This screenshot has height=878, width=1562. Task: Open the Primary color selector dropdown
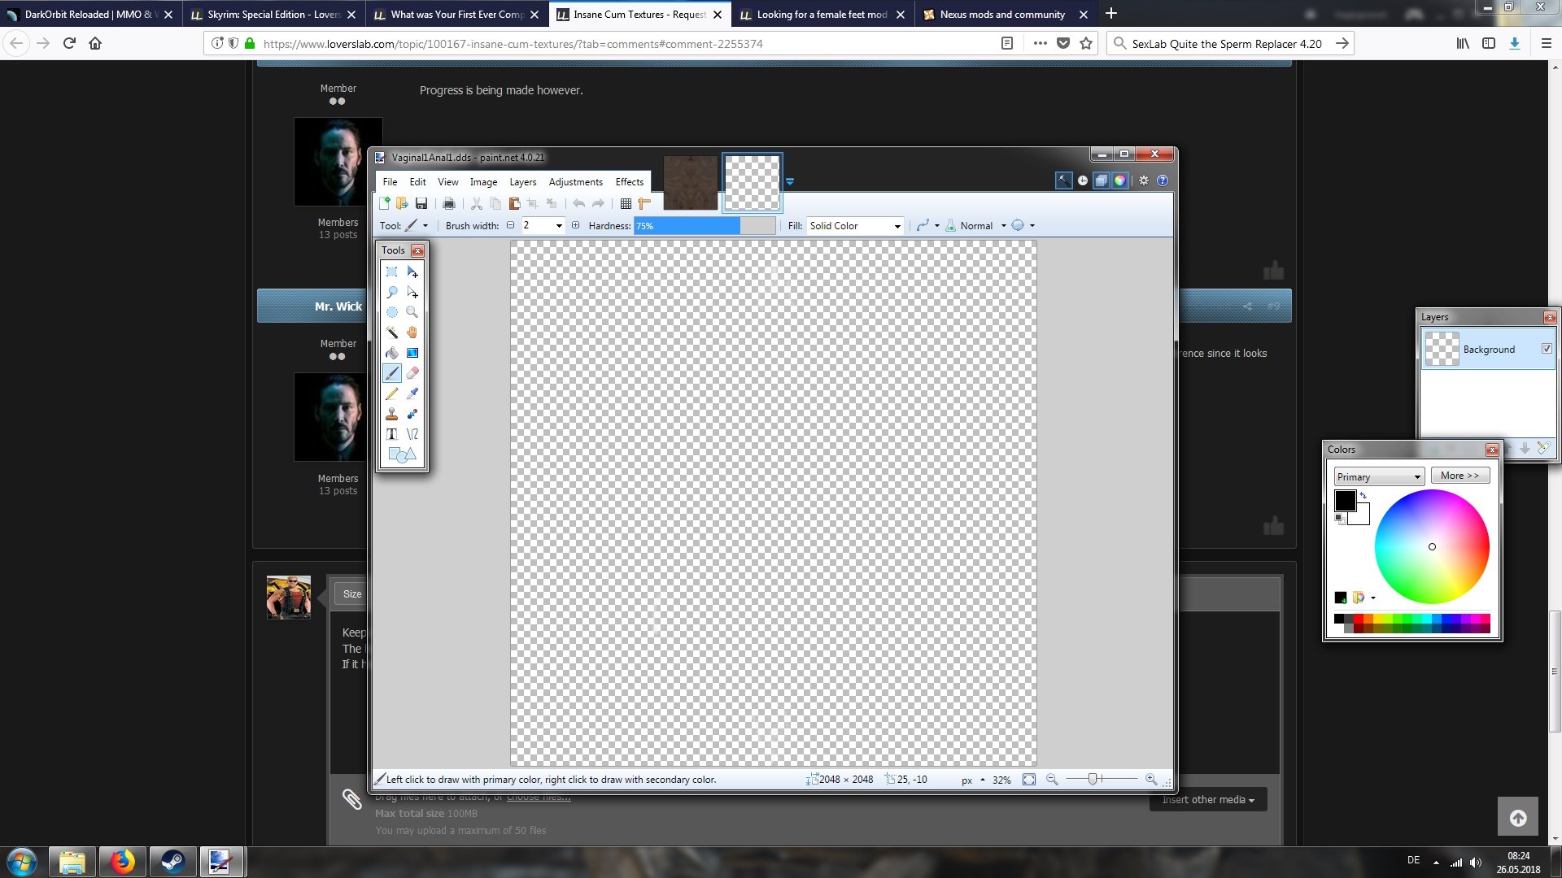(1379, 477)
